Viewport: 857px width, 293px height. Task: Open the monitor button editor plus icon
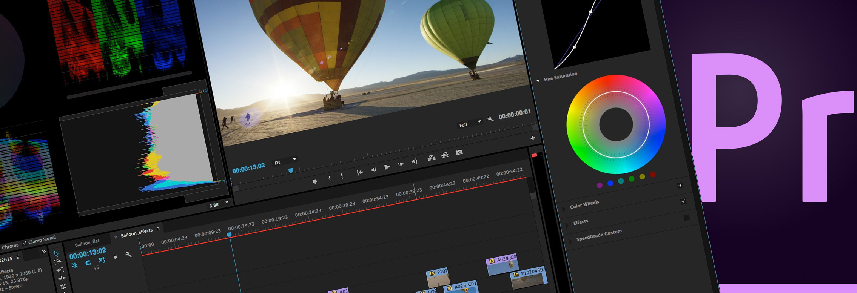533,138
